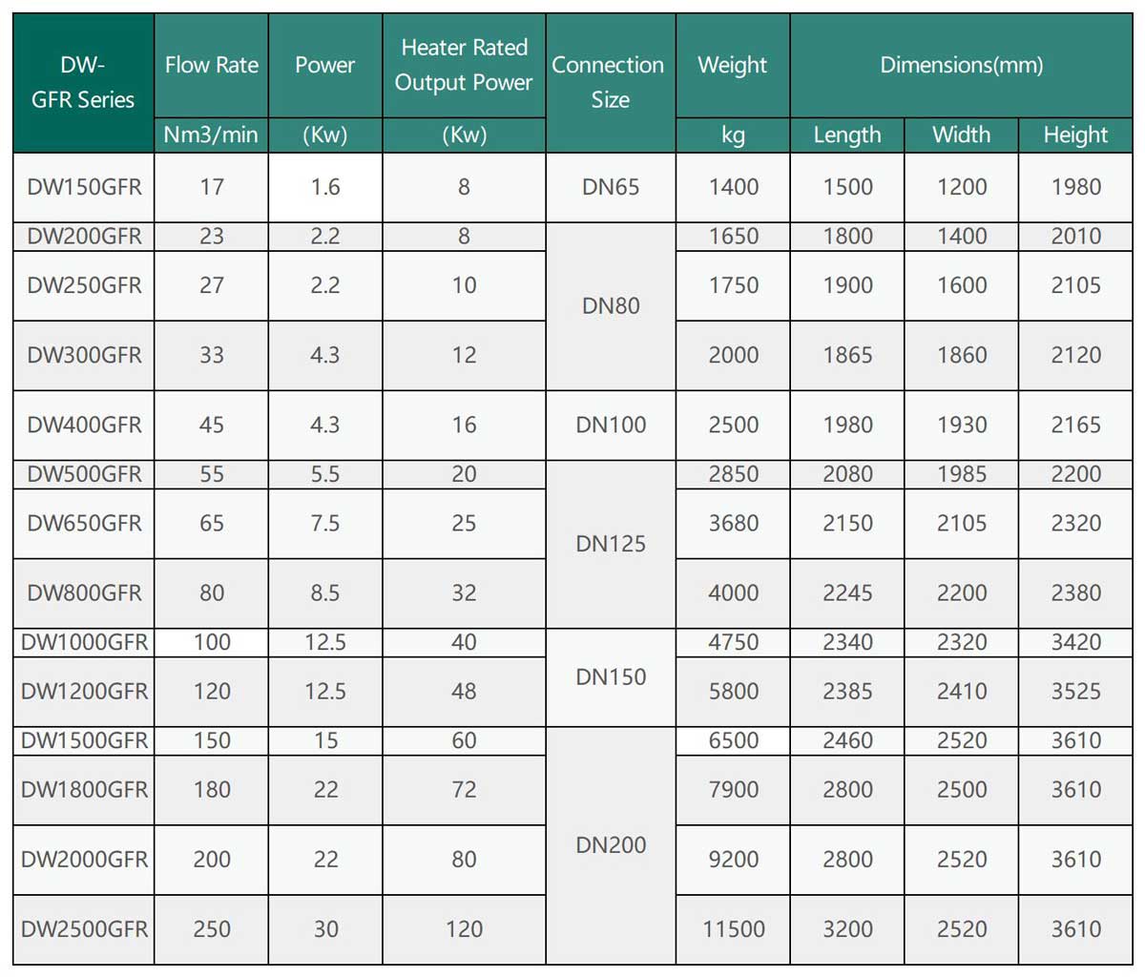Select the Width sub-header
This screenshot has height=977, width=1145.
(961, 135)
